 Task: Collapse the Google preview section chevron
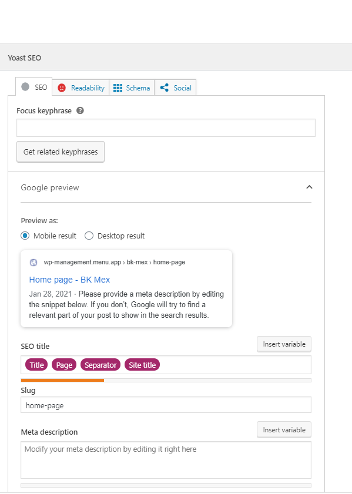[x=309, y=187]
